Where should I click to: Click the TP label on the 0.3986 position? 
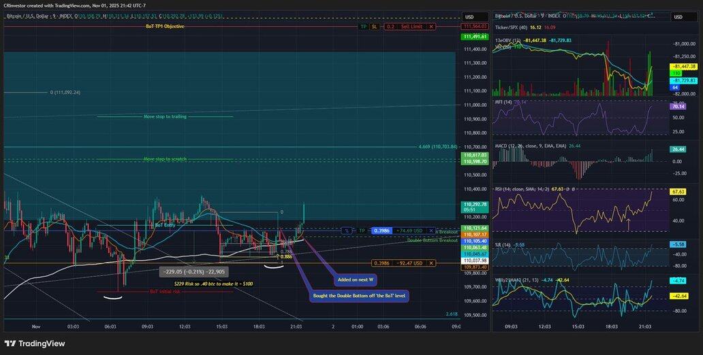pyautogui.click(x=362, y=231)
